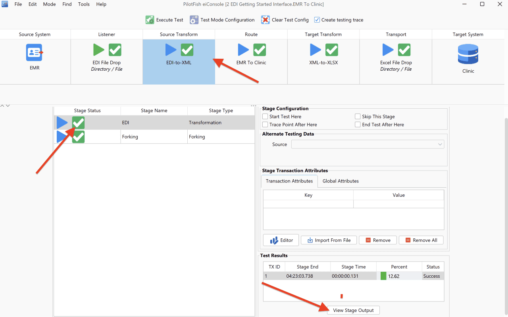The height and width of the screenshot is (317, 508).
Task: Open the Edit menu
Action: 33,4
